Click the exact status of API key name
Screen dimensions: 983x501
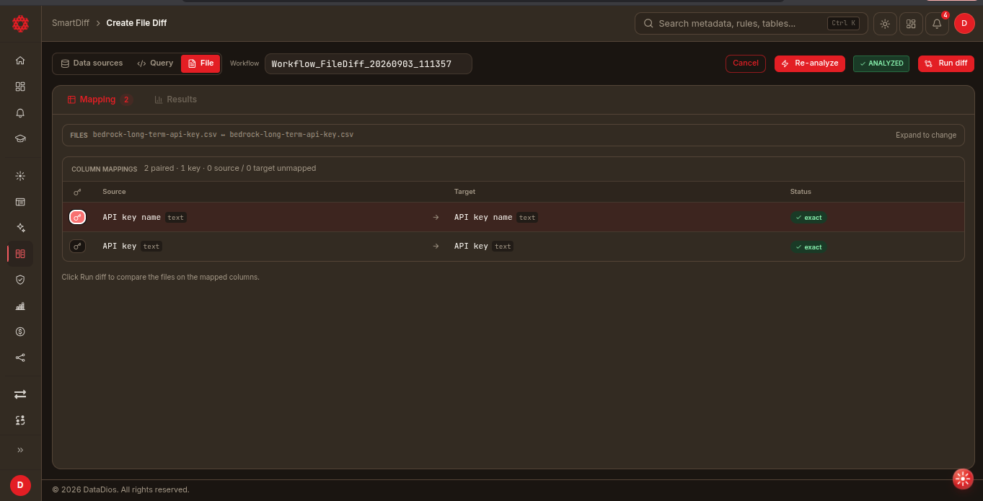(x=808, y=217)
